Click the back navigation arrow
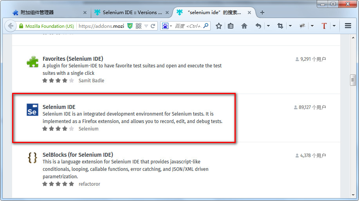The image size is (359, 201). tap(11, 26)
